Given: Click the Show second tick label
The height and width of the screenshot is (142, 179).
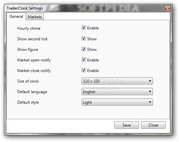Looking at the screenshot, I should [x=32, y=39].
